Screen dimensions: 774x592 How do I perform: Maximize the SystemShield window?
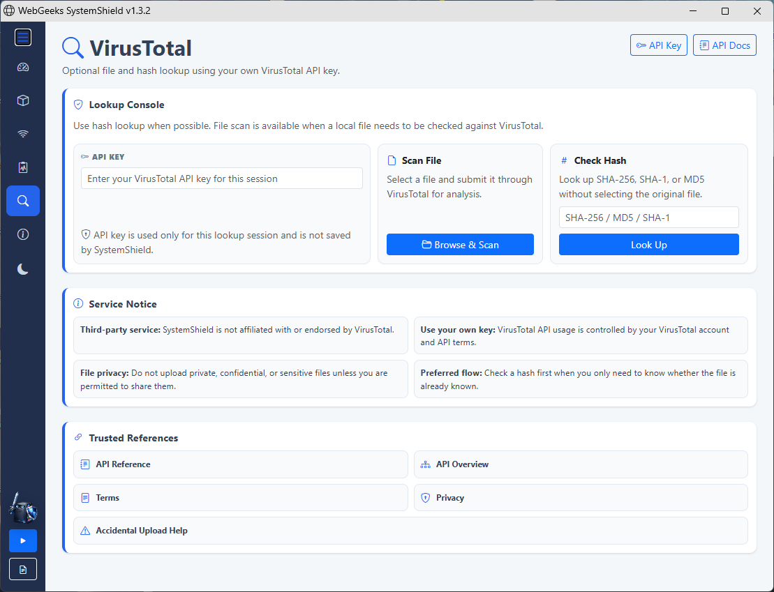pos(725,11)
